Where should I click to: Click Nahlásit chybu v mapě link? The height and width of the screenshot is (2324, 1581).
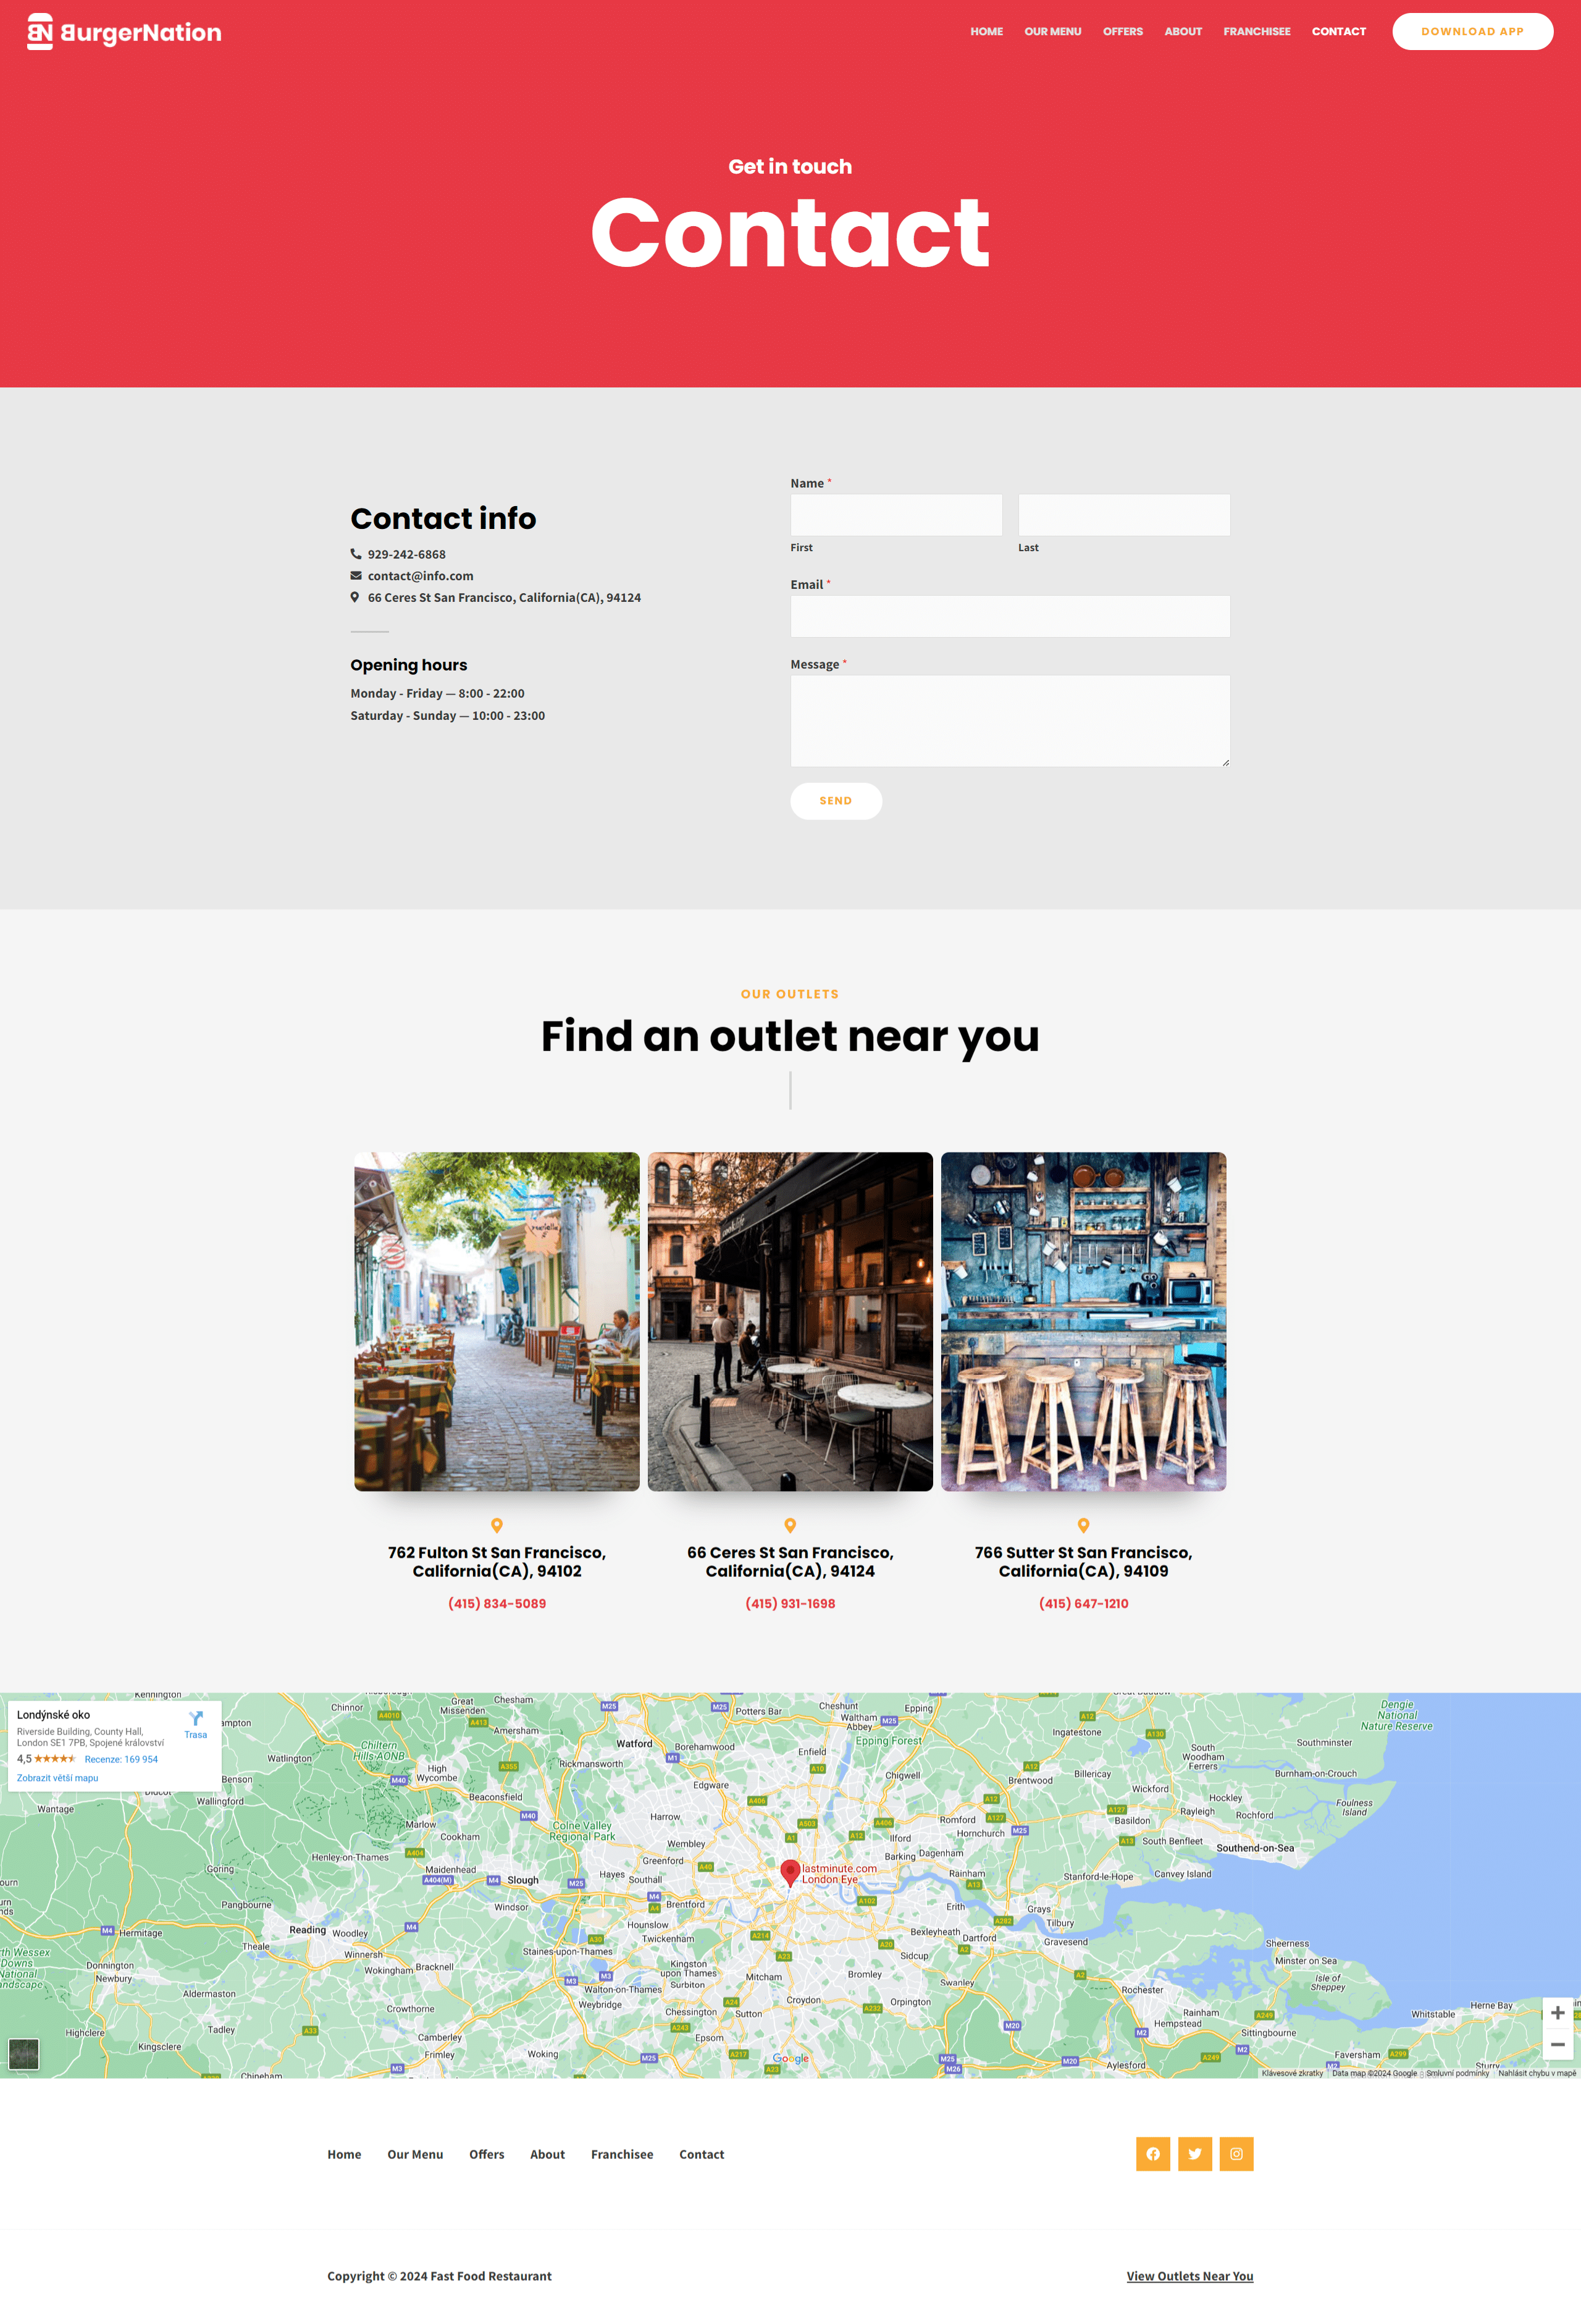tap(1537, 2073)
